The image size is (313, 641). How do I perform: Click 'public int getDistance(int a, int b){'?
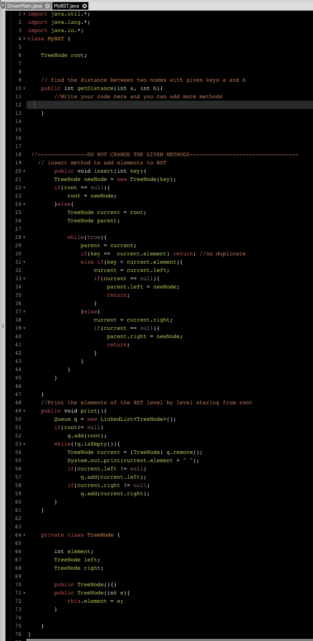click(x=102, y=88)
